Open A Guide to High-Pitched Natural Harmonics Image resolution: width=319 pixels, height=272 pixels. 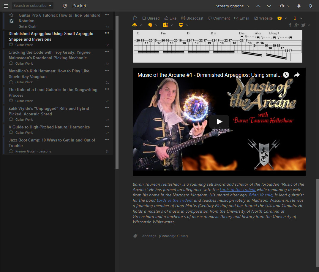pos(49,127)
